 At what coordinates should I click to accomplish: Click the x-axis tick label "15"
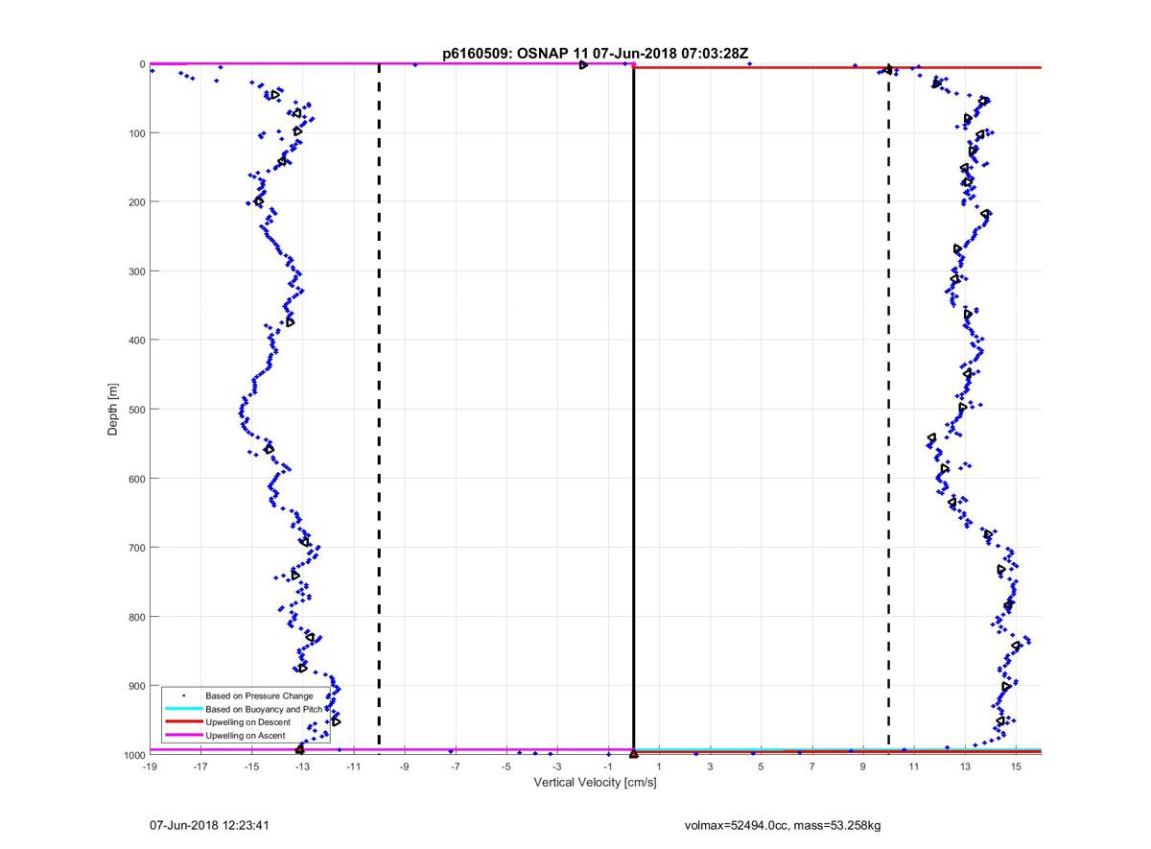click(x=1016, y=766)
